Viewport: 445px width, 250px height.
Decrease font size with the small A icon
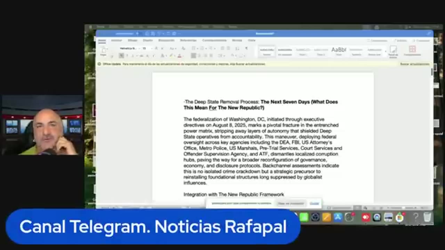tap(162, 48)
